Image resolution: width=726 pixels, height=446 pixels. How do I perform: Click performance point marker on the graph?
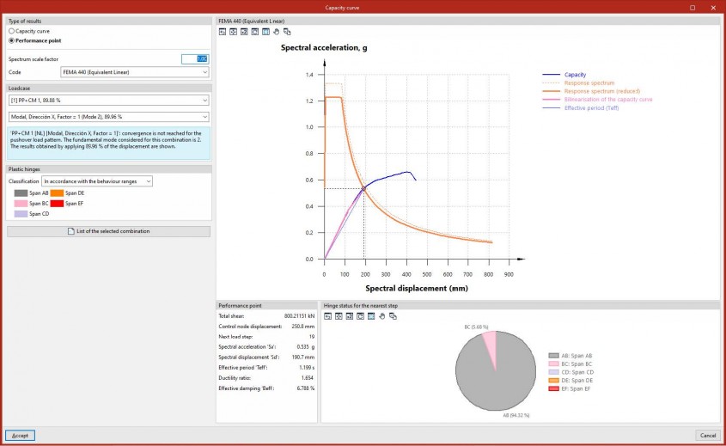(364, 188)
